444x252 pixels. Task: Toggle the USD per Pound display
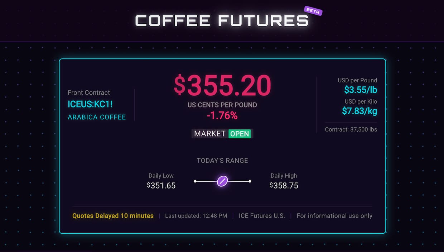pyautogui.click(x=357, y=85)
